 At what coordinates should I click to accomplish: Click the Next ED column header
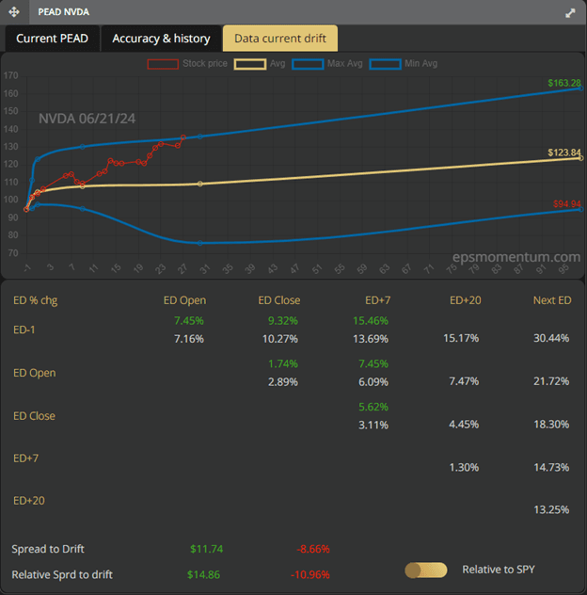[x=552, y=300]
